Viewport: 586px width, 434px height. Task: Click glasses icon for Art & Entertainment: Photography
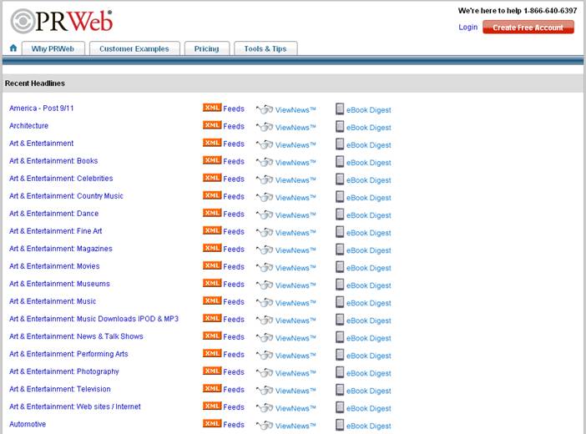click(265, 373)
